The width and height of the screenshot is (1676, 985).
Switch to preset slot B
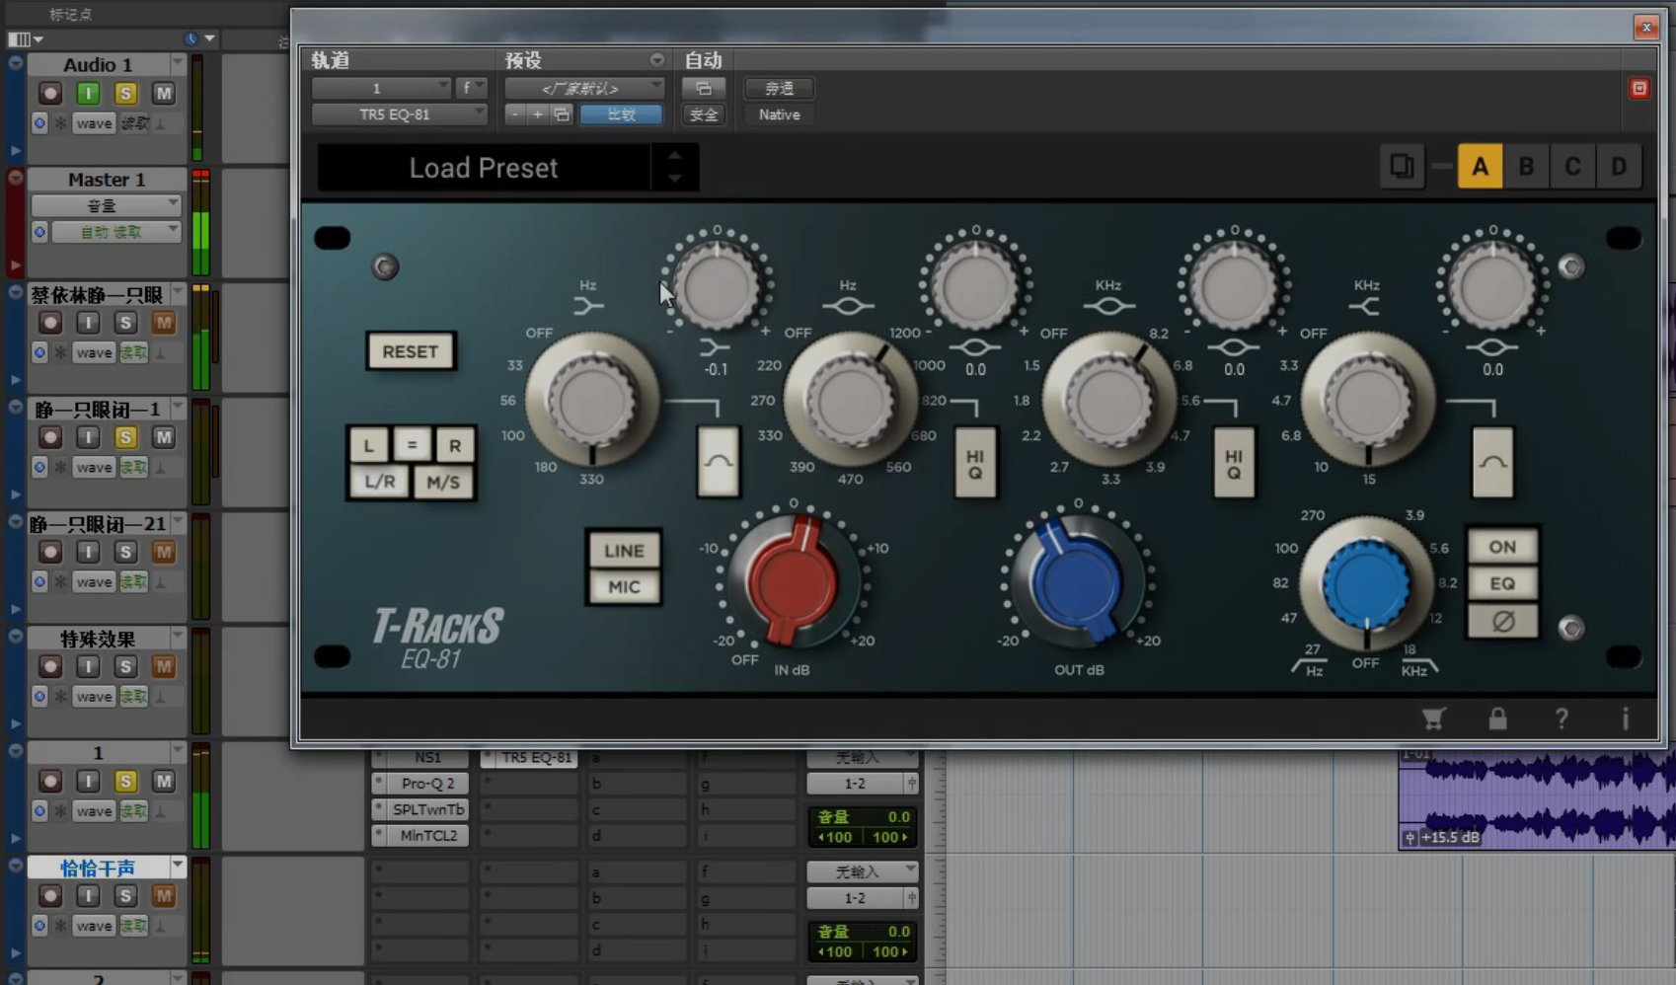point(1526,166)
